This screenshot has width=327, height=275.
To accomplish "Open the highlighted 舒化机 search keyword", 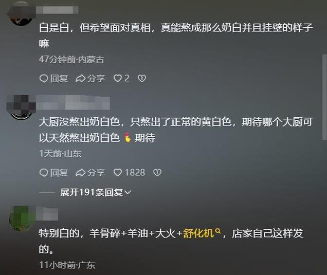I will [x=198, y=233].
